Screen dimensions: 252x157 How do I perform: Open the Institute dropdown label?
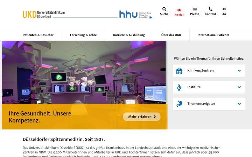click(194, 87)
